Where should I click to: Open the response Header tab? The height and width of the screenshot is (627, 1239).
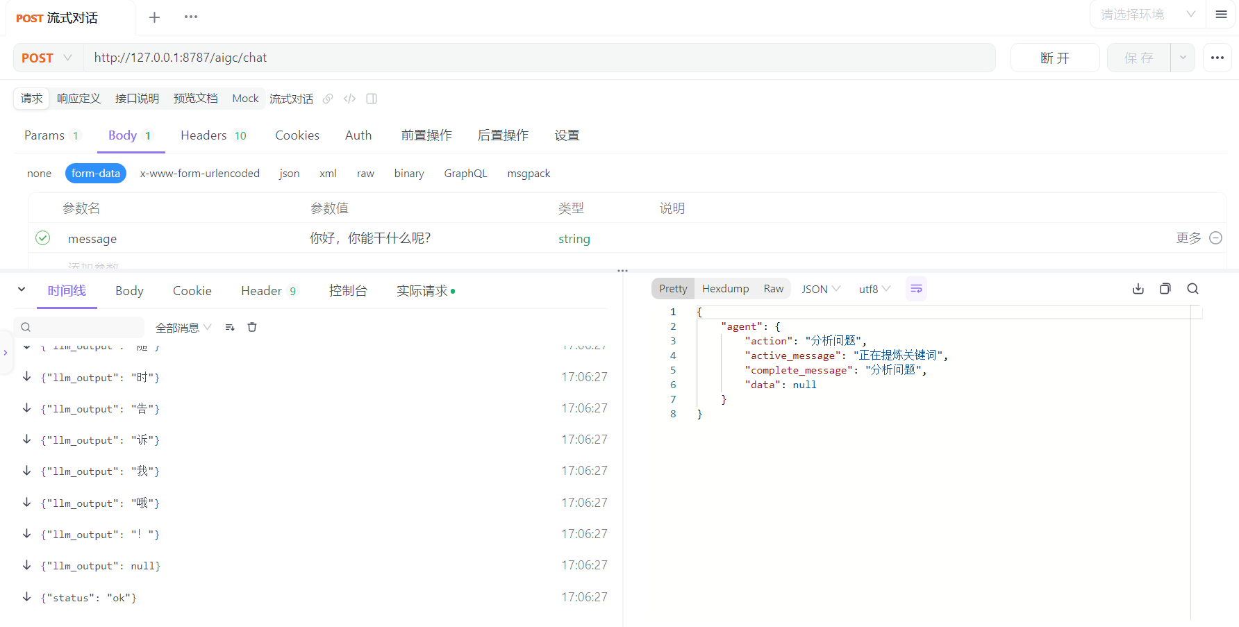pos(269,291)
